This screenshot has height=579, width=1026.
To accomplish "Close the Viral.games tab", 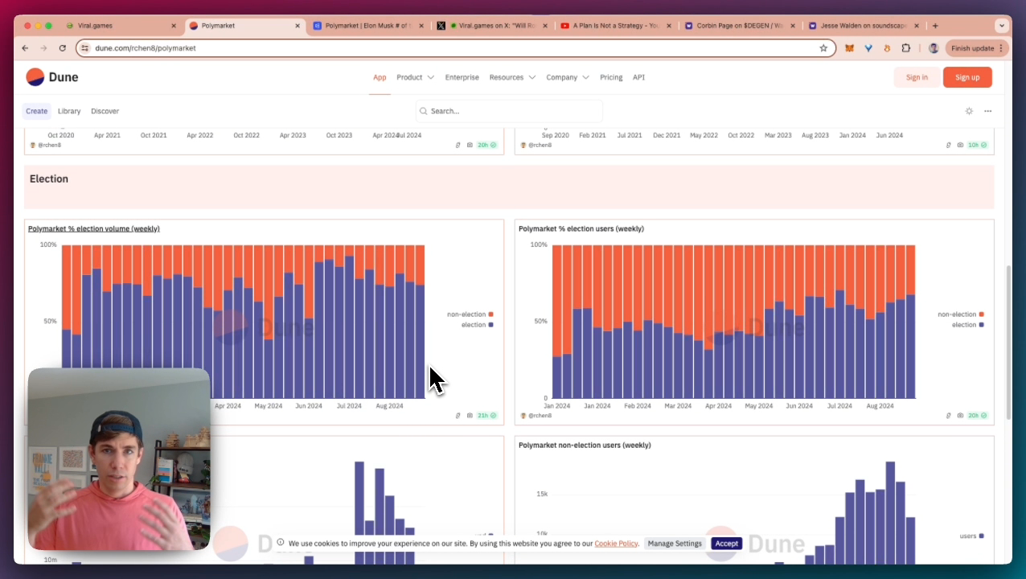I will 174,26.
